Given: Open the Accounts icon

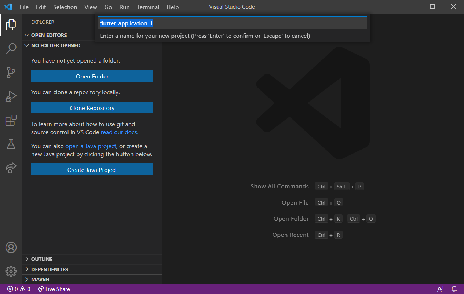Looking at the screenshot, I should [x=11, y=247].
